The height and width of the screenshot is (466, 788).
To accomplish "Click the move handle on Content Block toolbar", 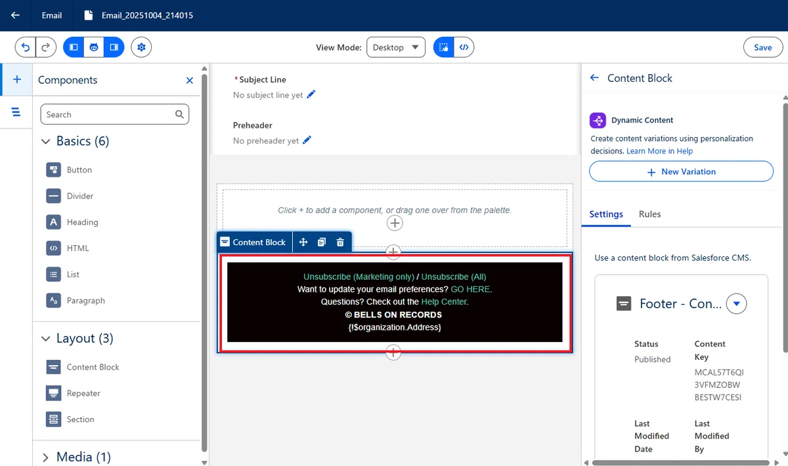I will click(x=303, y=242).
